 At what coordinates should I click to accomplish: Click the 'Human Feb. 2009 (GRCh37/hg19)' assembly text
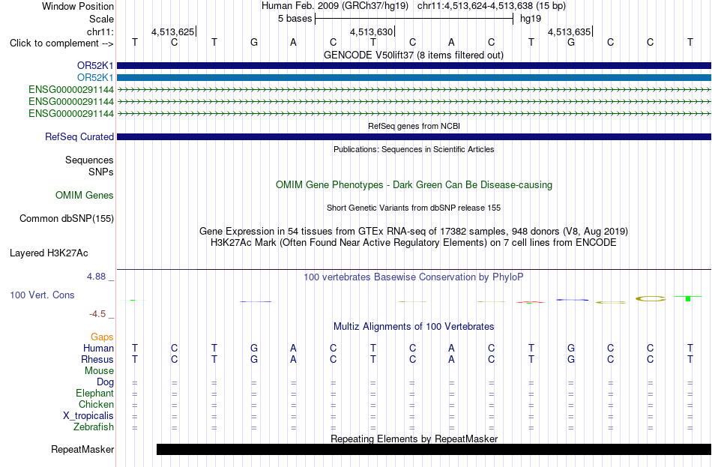click(x=335, y=6)
